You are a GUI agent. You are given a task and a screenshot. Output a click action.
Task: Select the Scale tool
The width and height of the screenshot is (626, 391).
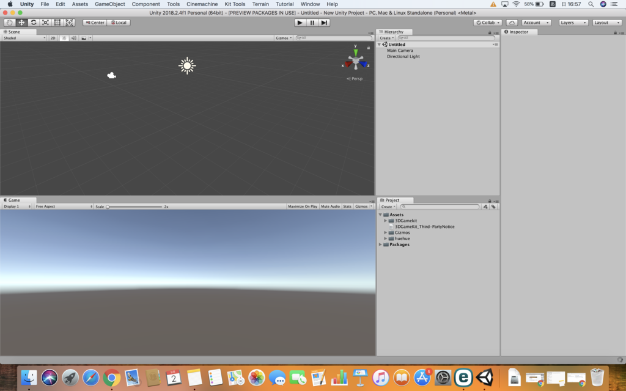pos(45,23)
